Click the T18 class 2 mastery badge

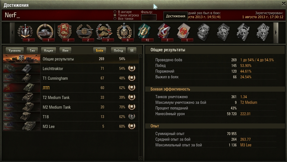coord(132,117)
